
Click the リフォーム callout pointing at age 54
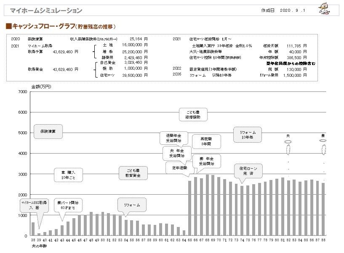132,205
